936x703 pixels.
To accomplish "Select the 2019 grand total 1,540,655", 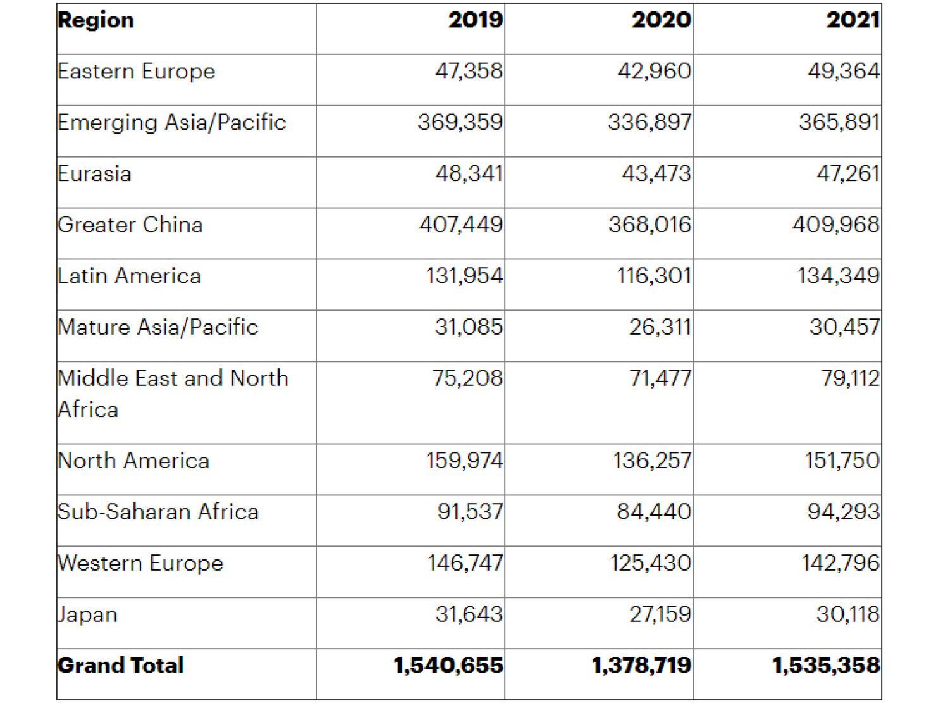I will (448, 666).
